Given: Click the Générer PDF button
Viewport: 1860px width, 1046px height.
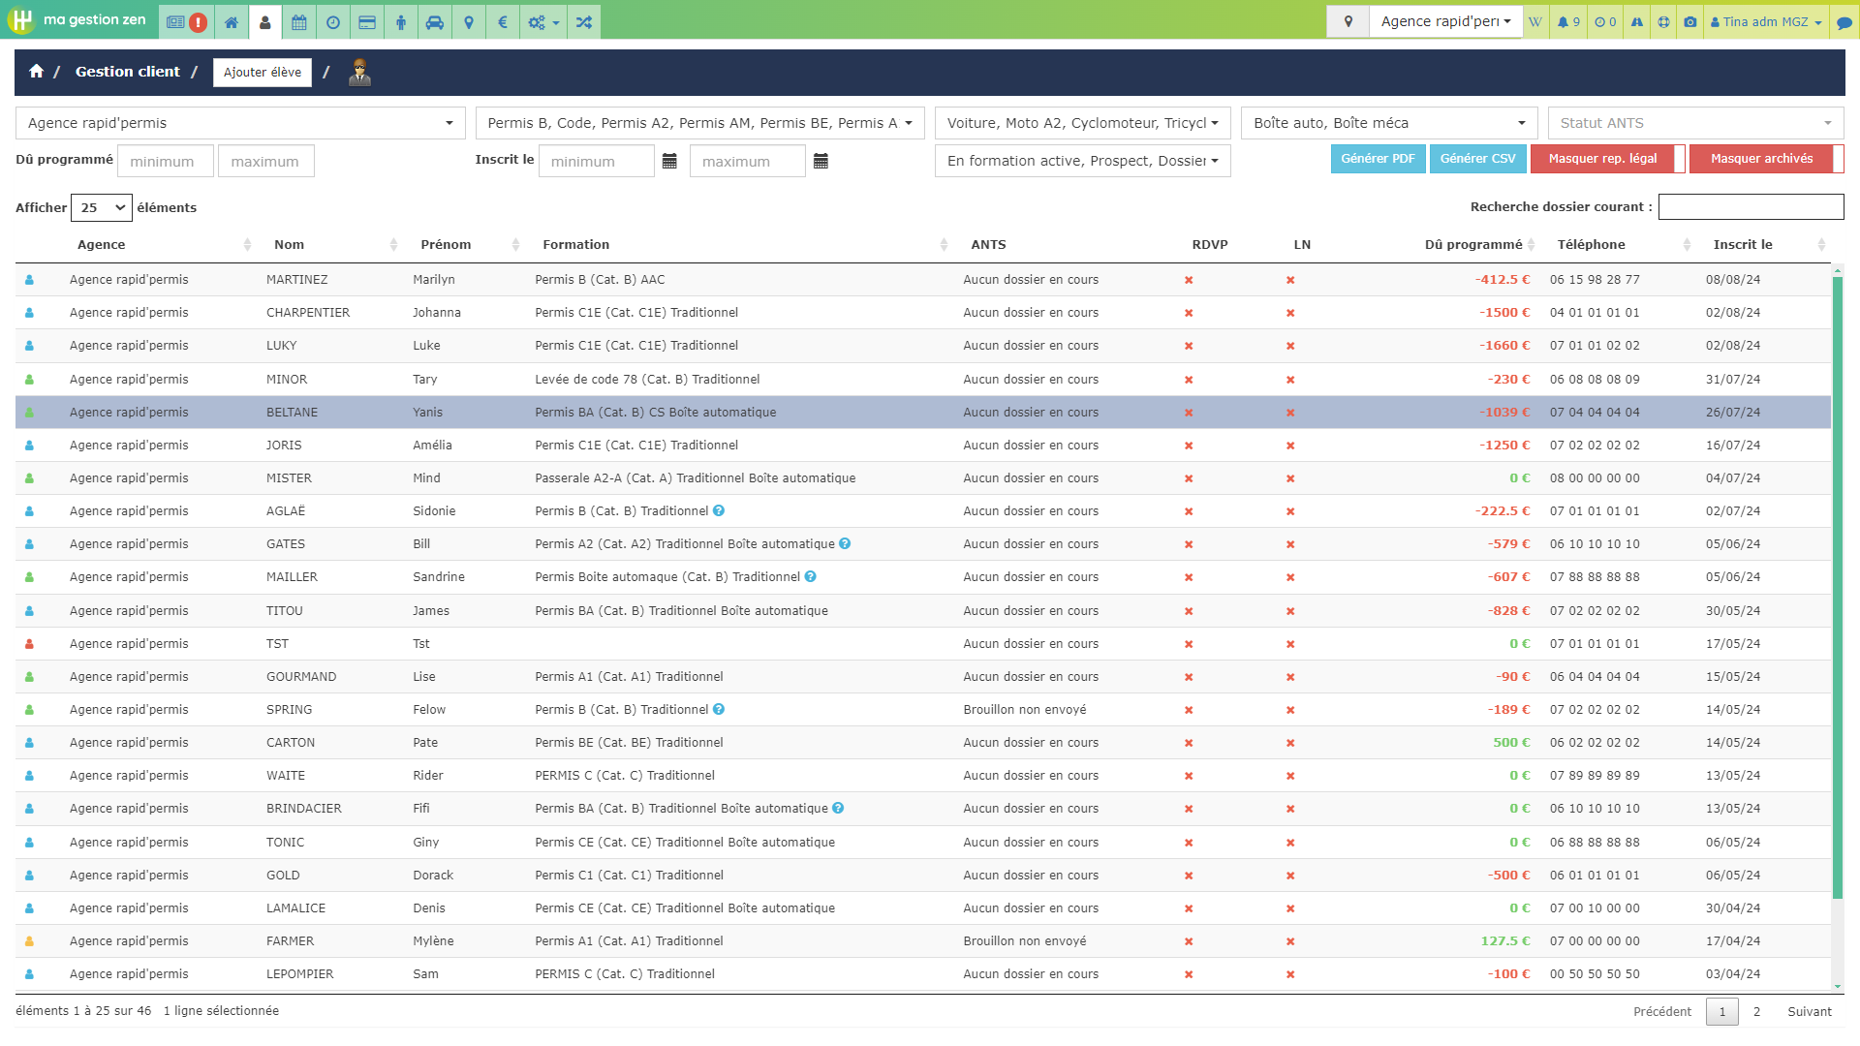Looking at the screenshot, I should pyautogui.click(x=1378, y=159).
